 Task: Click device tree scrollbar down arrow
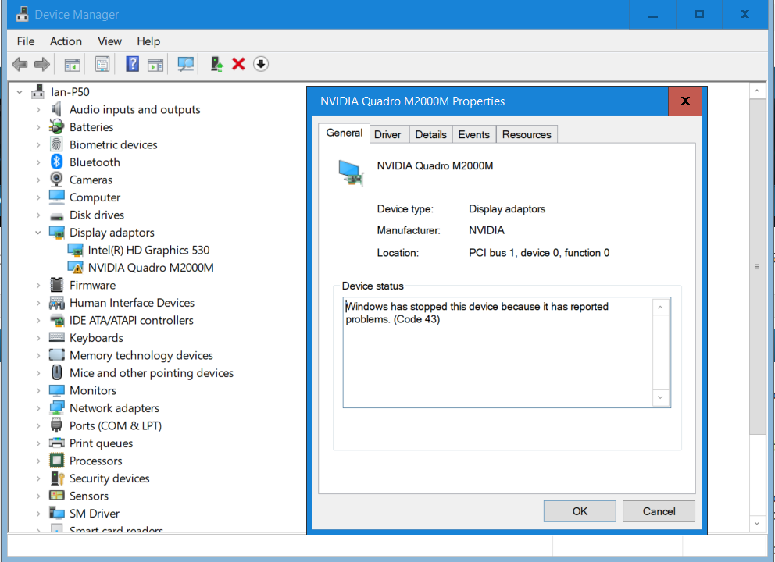(757, 523)
